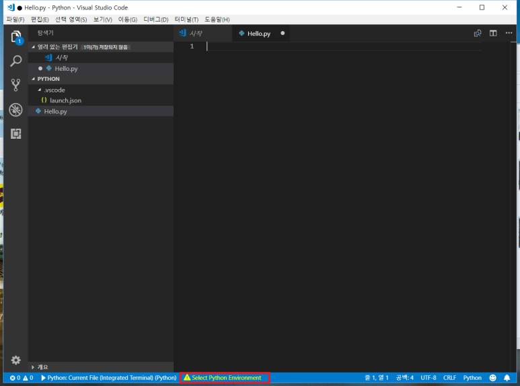Open the 편집(E) menu
520x386 pixels.
click(x=40, y=20)
